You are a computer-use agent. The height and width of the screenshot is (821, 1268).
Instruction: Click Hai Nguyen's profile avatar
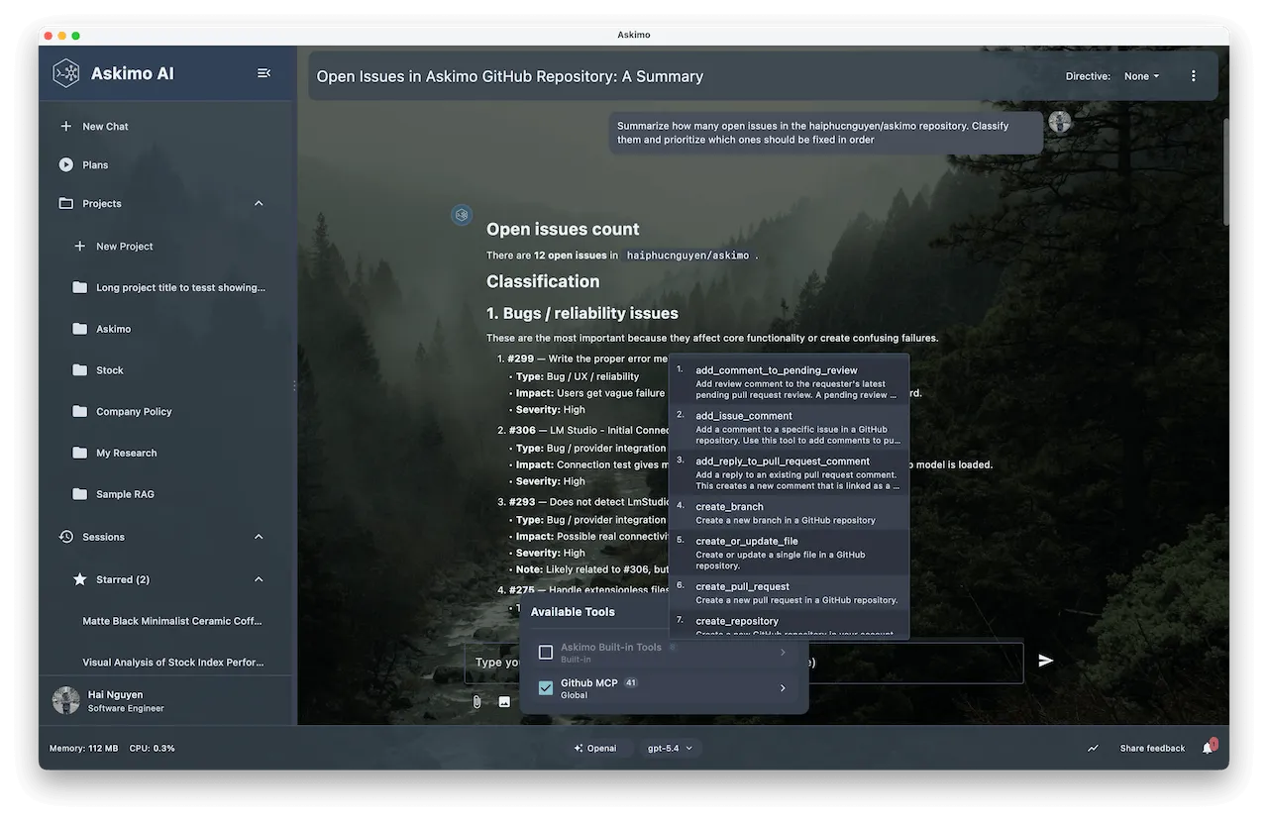pyautogui.click(x=66, y=700)
